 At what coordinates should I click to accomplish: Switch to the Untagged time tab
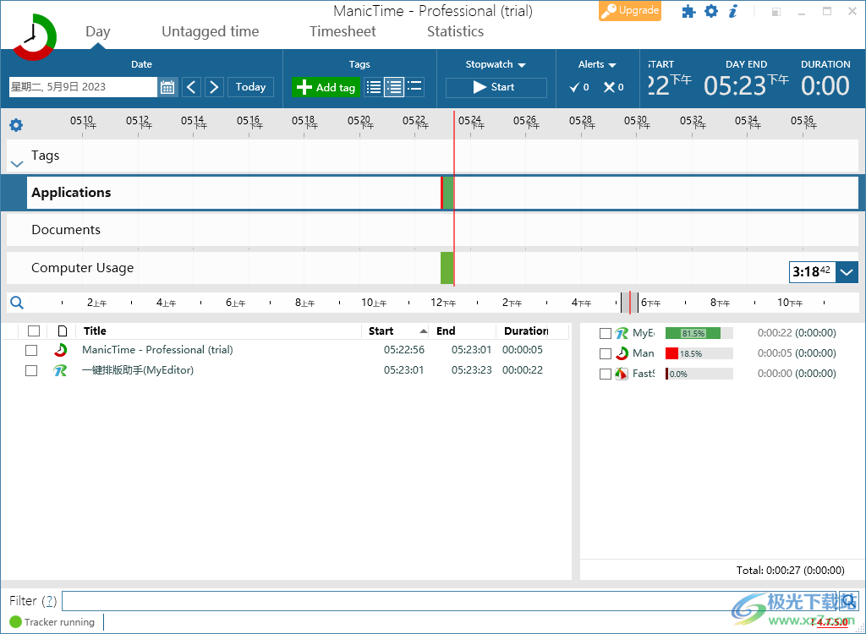click(210, 32)
